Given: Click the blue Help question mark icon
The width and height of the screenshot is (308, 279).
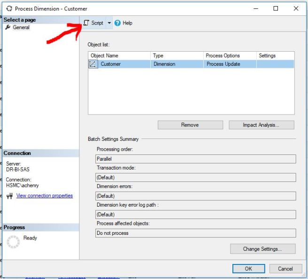Looking at the screenshot, I should click(x=117, y=23).
